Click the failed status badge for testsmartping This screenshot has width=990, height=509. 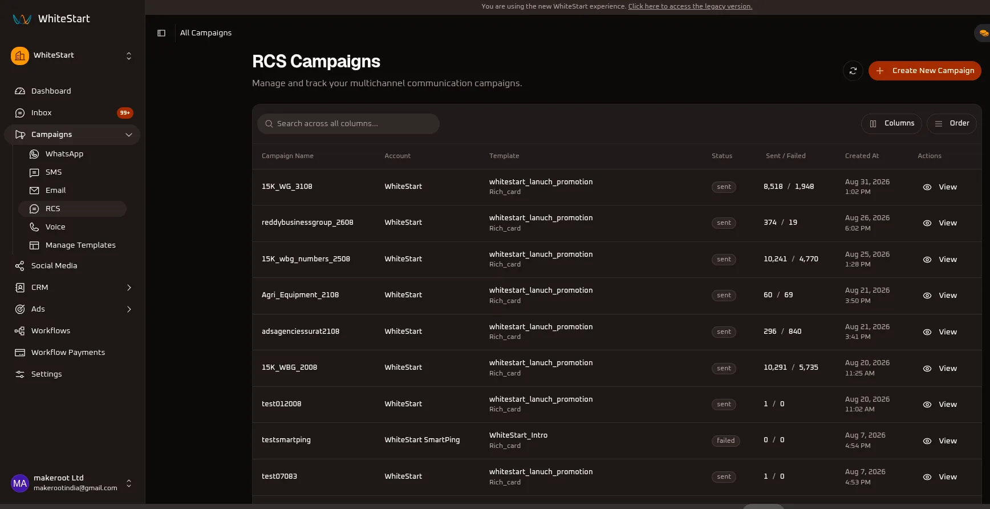(725, 441)
